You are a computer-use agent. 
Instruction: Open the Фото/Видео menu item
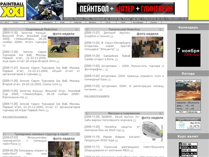(x=138, y=22)
